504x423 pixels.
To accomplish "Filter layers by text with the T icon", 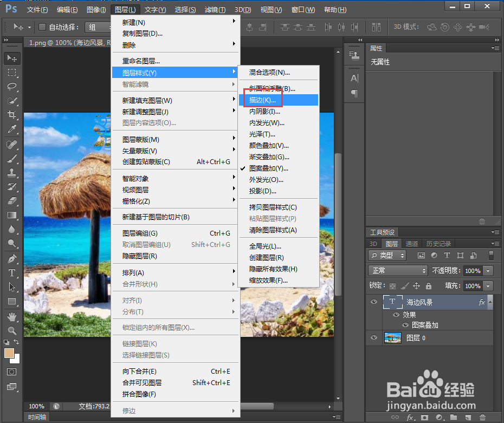I will coord(447,255).
